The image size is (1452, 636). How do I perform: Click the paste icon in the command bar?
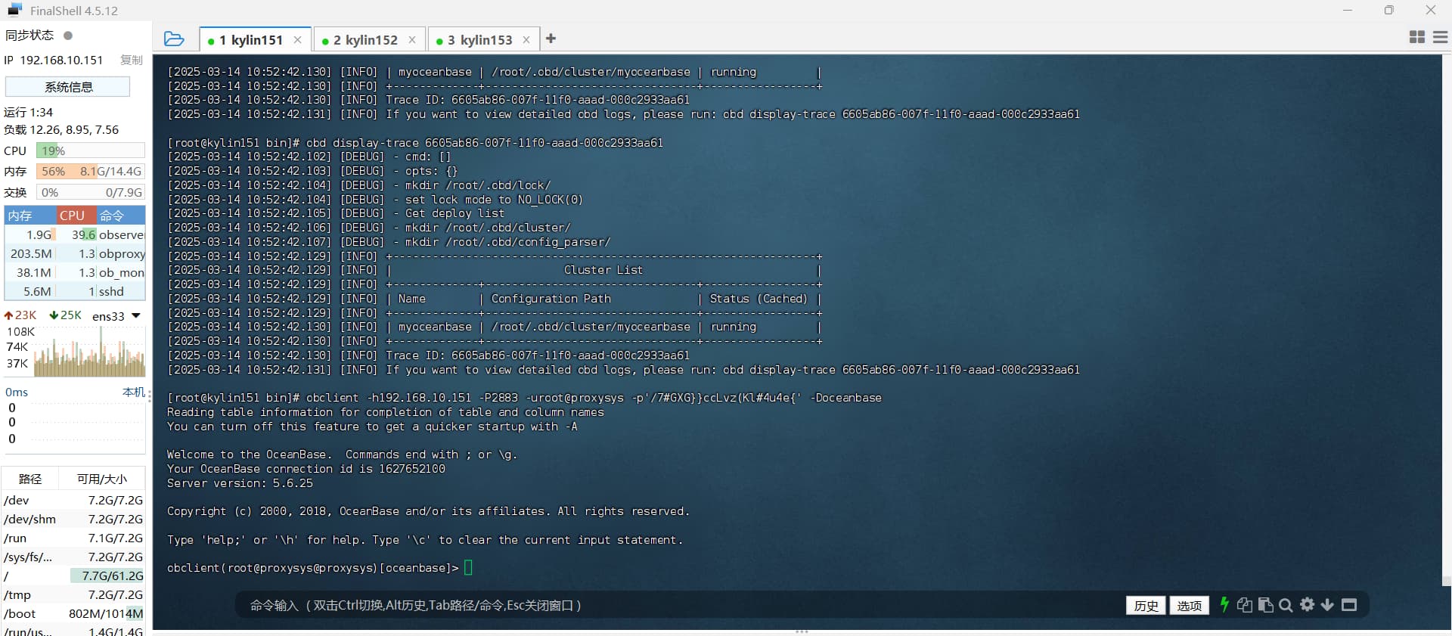[1265, 605]
